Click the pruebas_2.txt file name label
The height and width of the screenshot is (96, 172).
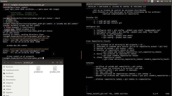click(x=55, y=72)
